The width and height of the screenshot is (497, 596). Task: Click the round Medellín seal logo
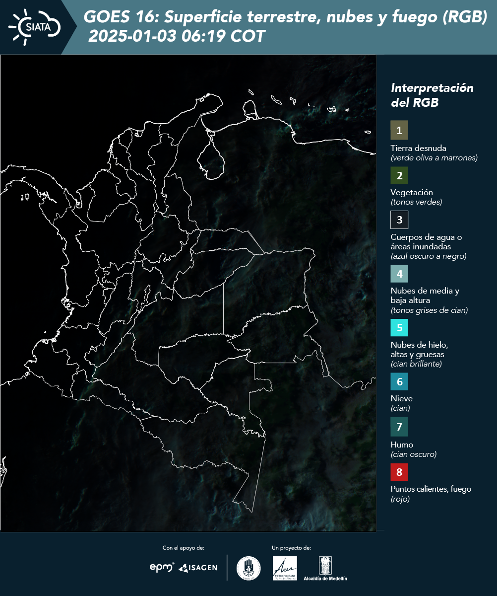pyautogui.click(x=248, y=568)
